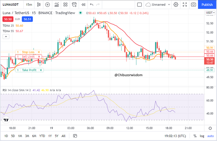Click the TradingView logo

coord(6,120)
